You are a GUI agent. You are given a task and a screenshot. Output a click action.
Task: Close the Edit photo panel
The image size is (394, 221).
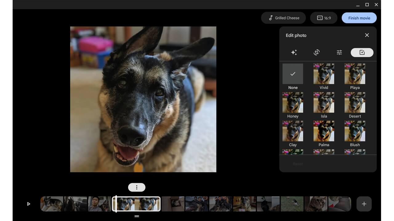(x=367, y=35)
